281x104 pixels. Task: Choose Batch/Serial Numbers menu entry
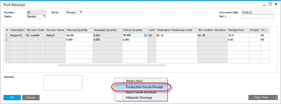point(141,92)
